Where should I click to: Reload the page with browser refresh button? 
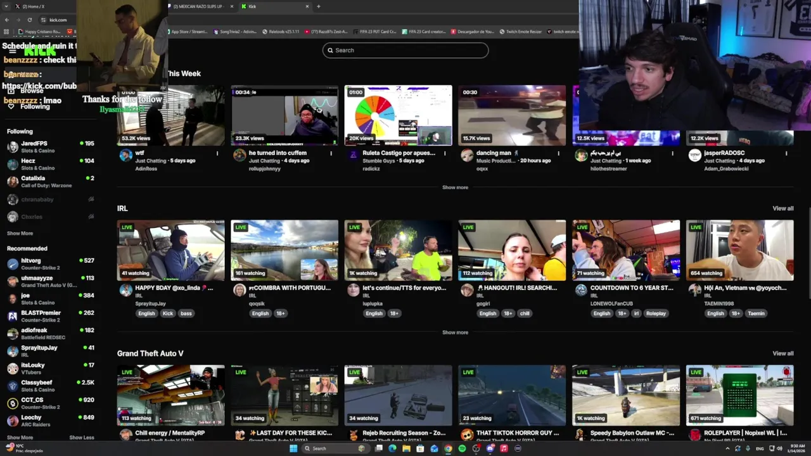click(x=29, y=20)
